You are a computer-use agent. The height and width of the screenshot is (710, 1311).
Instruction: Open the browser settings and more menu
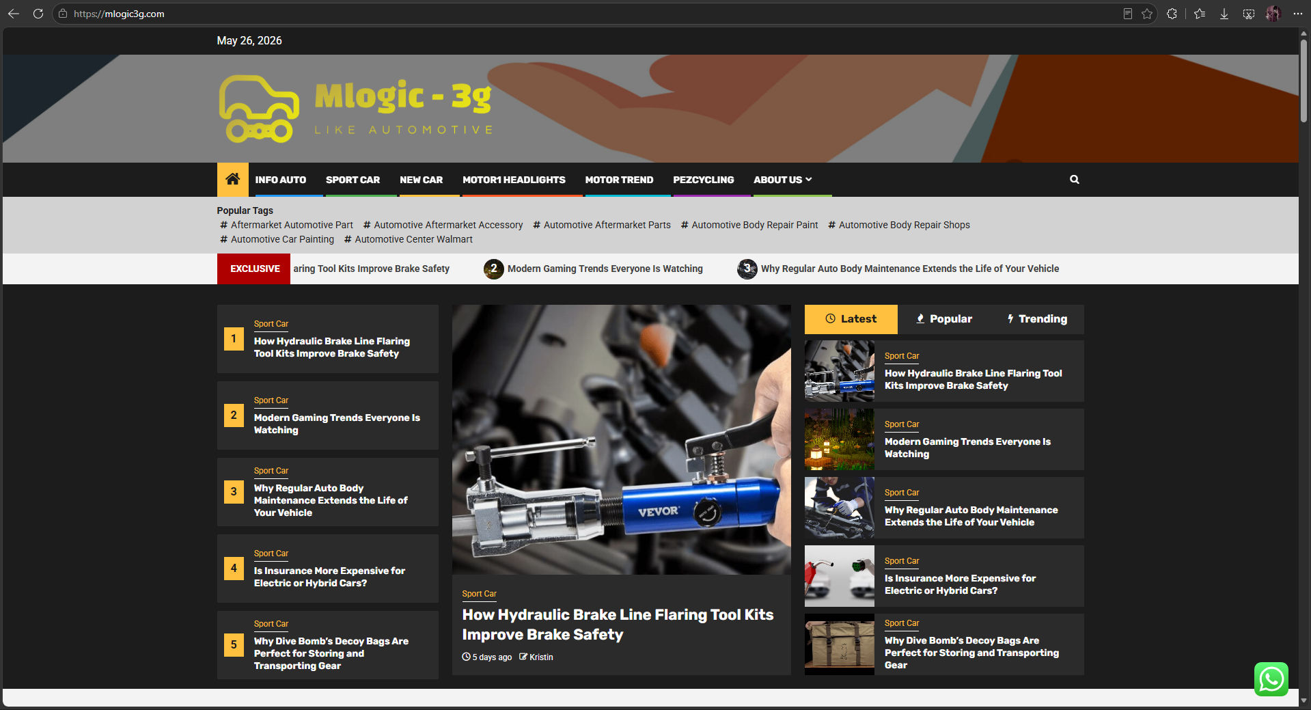[x=1298, y=14]
